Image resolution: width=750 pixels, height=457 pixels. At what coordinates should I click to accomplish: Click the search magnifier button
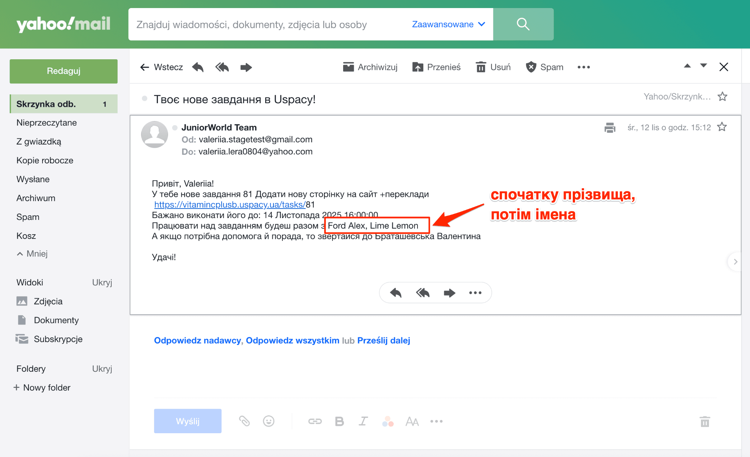523,24
